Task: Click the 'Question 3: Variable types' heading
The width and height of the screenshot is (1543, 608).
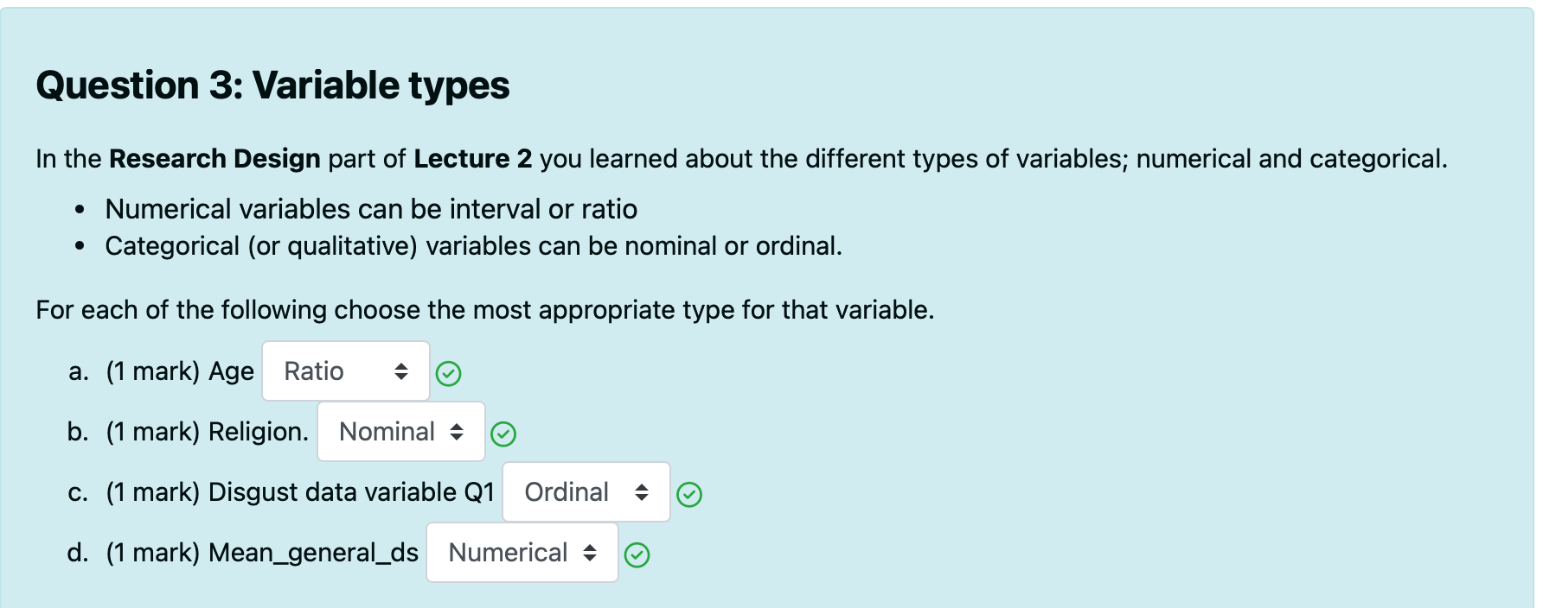Action: [272, 85]
